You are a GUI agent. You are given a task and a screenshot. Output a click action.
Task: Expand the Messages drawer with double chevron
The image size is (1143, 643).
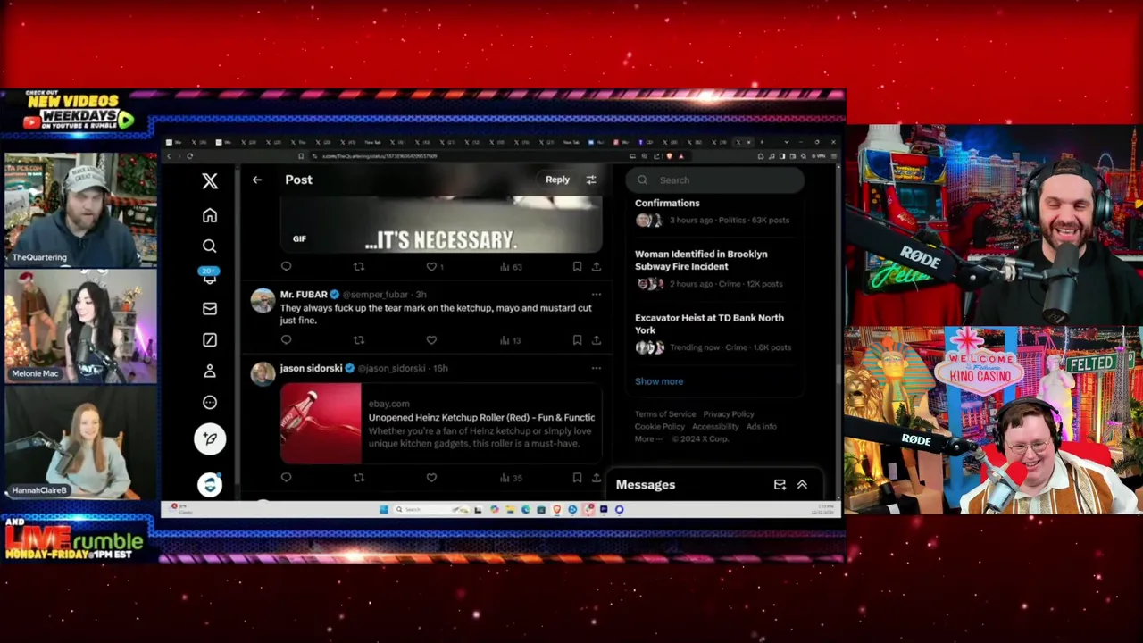[x=802, y=484]
